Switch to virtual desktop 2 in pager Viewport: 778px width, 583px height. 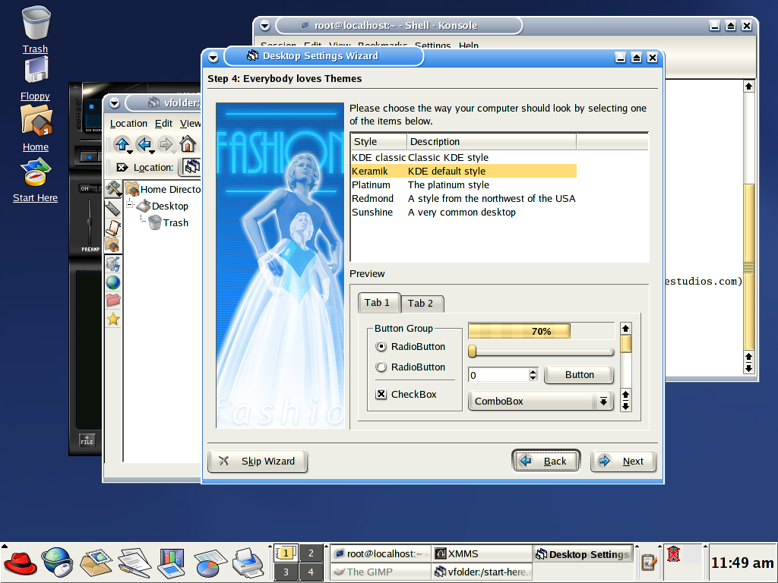311,553
